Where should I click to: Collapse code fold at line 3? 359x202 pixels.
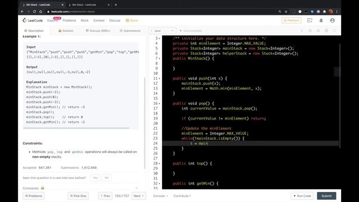(159, 39)
